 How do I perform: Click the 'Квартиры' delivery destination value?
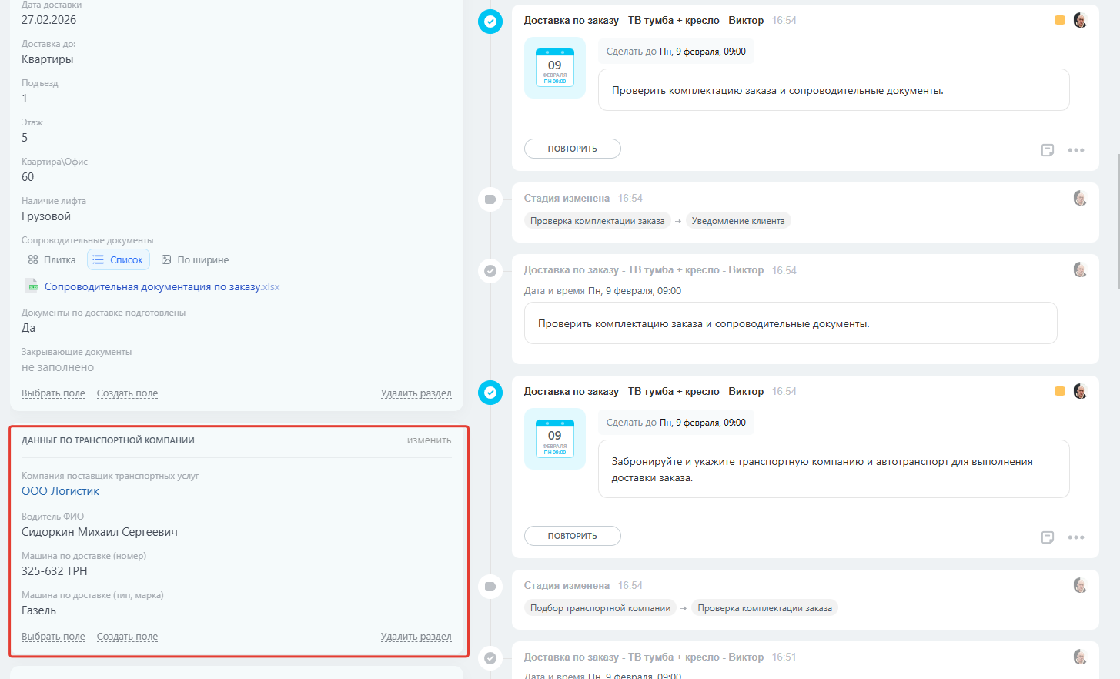tap(48, 59)
